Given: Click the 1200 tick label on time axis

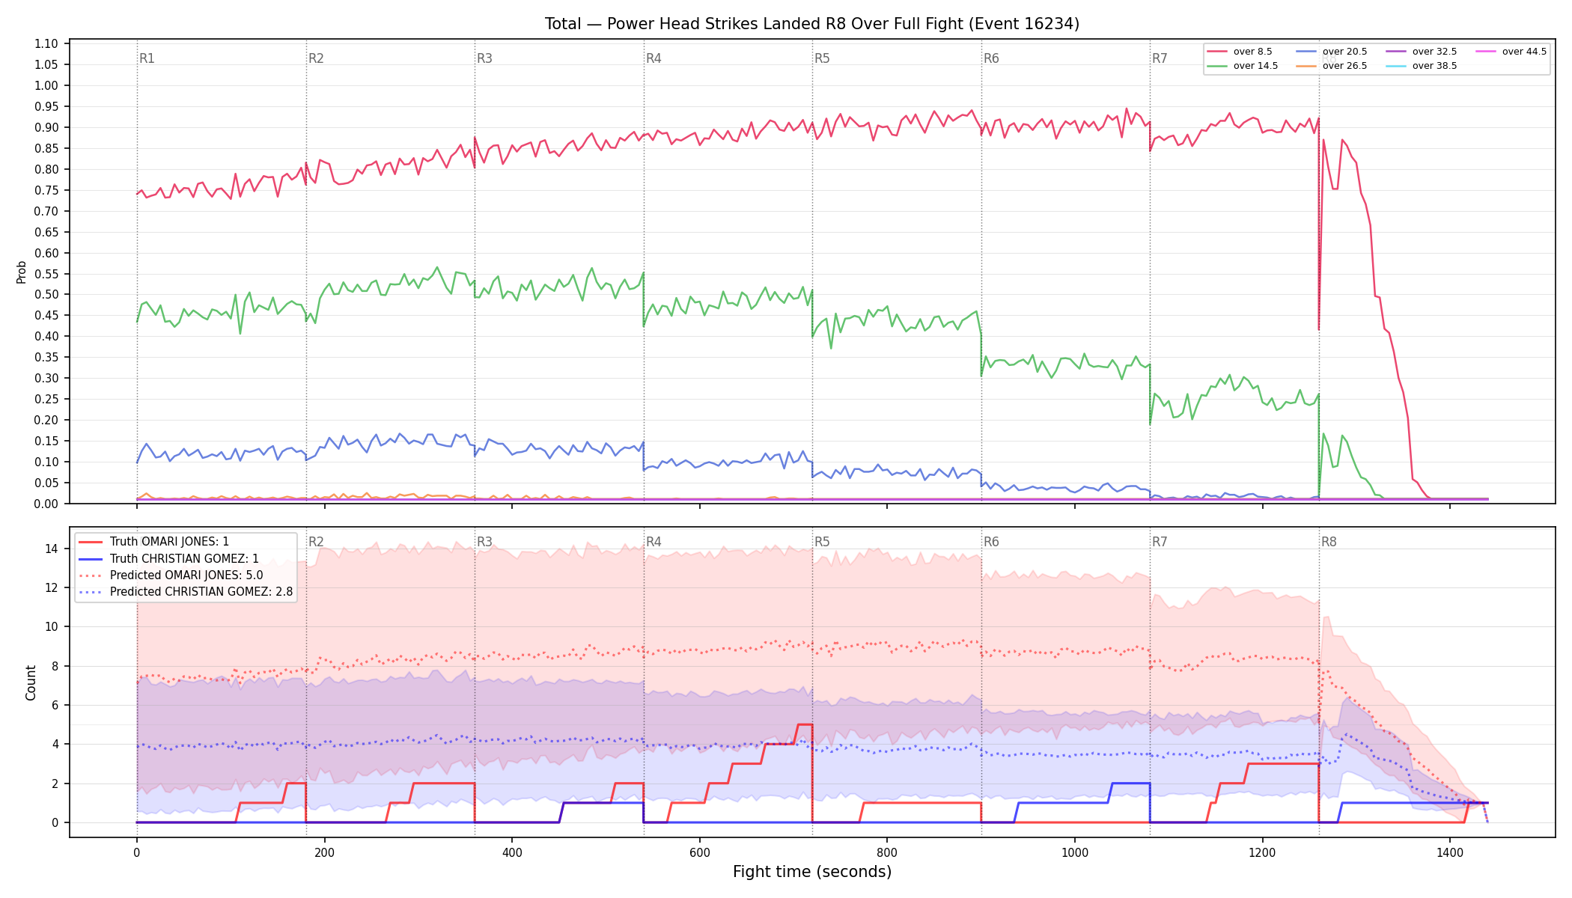Looking at the screenshot, I should [1263, 852].
